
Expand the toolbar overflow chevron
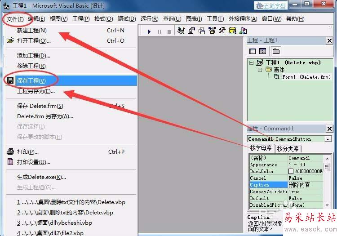coord(330,27)
